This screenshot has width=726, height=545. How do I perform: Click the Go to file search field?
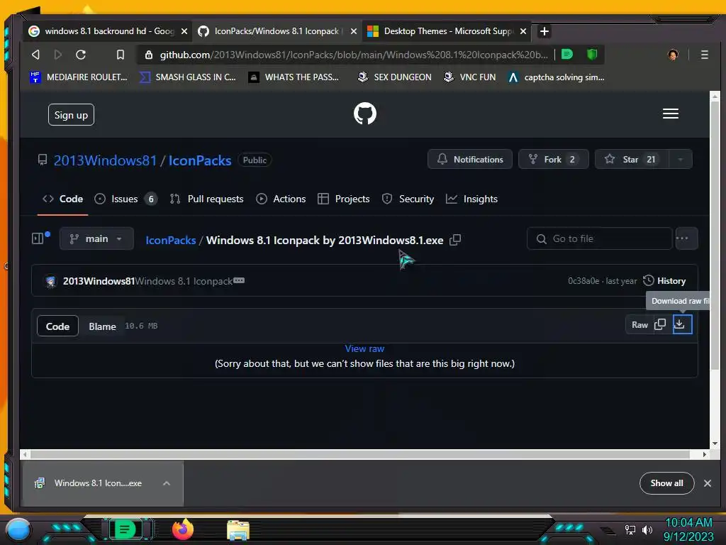(x=599, y=238)
